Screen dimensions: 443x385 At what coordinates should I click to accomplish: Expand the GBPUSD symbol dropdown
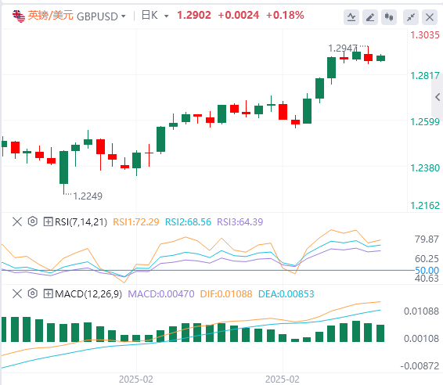pyautogui.click(x=124, y=16)
